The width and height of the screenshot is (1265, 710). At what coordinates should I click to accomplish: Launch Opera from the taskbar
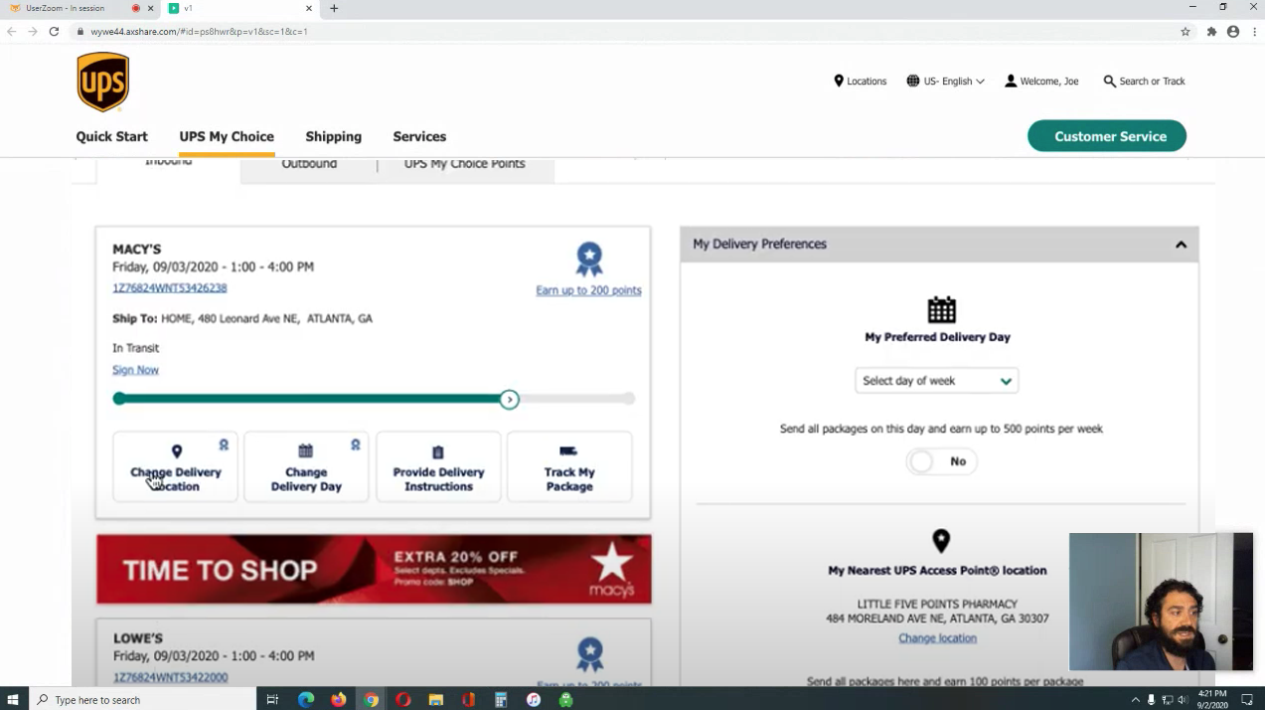(x=402, y=700)
